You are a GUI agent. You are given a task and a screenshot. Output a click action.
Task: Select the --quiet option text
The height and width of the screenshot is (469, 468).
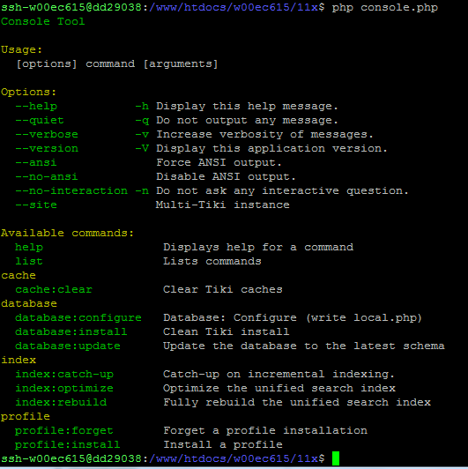[x=40, y=120]
